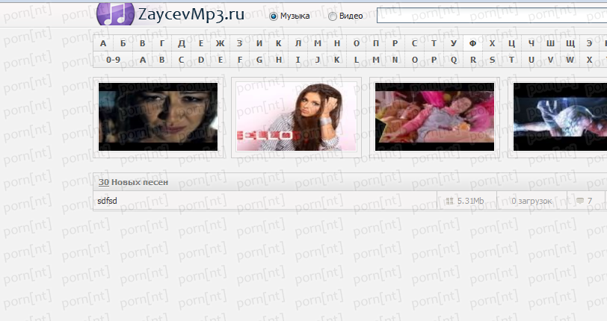Image resolution: width=607 pixels, height=321 pixels.
Task: Filter artists by Cyrillic letter Ж
Action: coord(221,43)
